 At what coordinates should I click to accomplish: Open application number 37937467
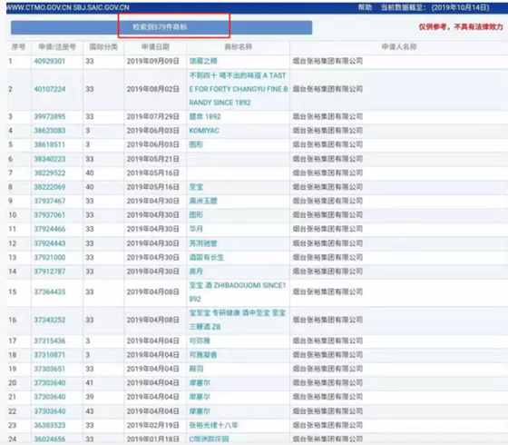click(50, 201)
